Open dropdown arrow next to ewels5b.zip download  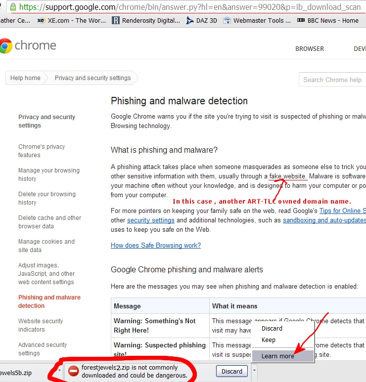click(59, 371)
